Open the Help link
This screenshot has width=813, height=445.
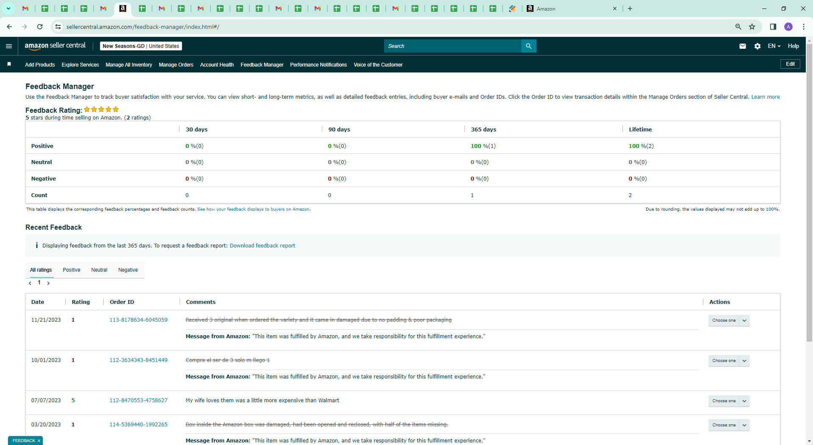(793, 46)
